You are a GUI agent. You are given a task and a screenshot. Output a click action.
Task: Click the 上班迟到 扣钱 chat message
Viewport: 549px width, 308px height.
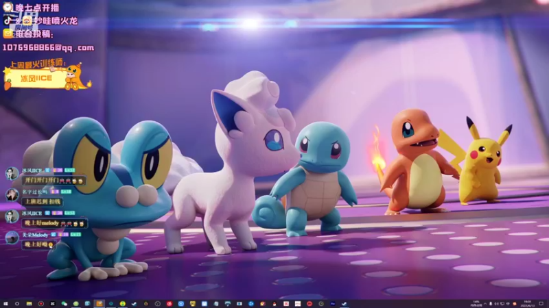43,201
